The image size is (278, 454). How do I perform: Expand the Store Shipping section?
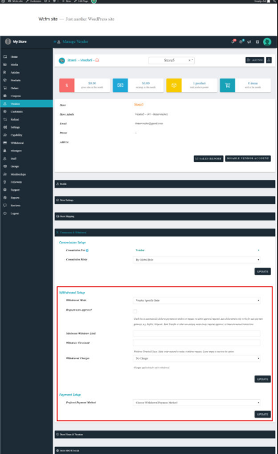(165, 216)
